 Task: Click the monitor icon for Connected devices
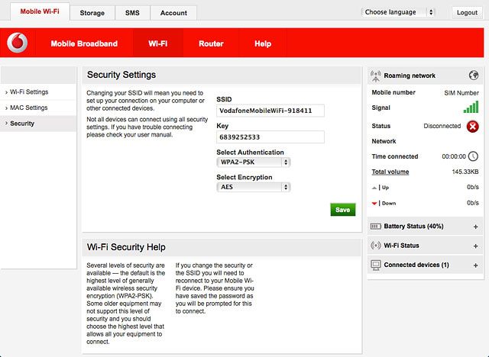pos(376,265)
